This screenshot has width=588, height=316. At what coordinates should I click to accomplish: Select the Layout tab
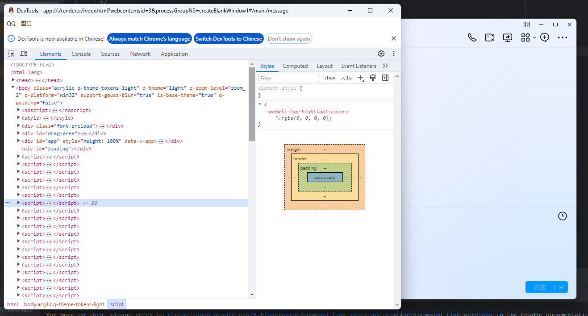click(x=325, y=66)
